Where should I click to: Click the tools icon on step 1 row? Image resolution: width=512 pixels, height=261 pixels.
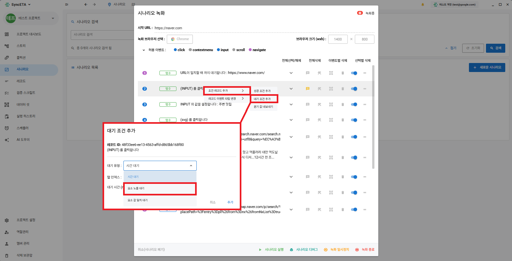[x=319, y=73]
